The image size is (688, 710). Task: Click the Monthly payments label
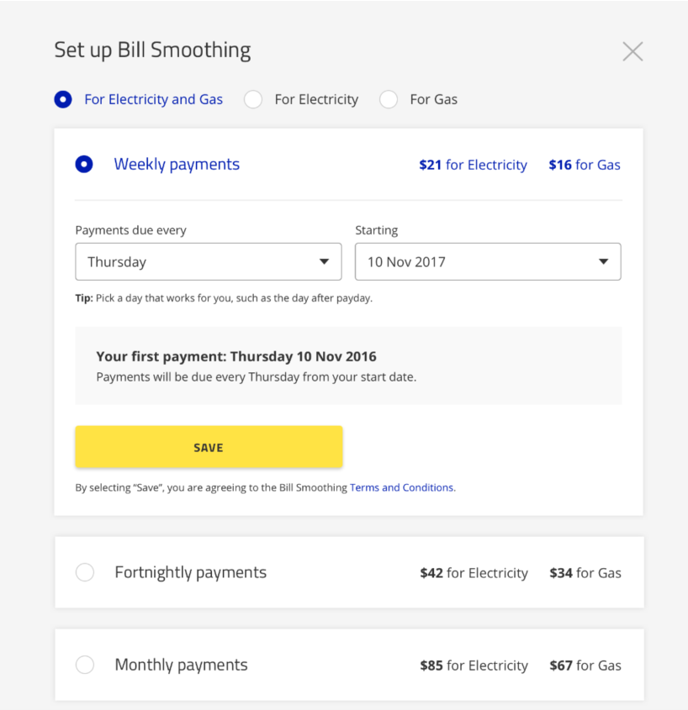tap(181, 665)
